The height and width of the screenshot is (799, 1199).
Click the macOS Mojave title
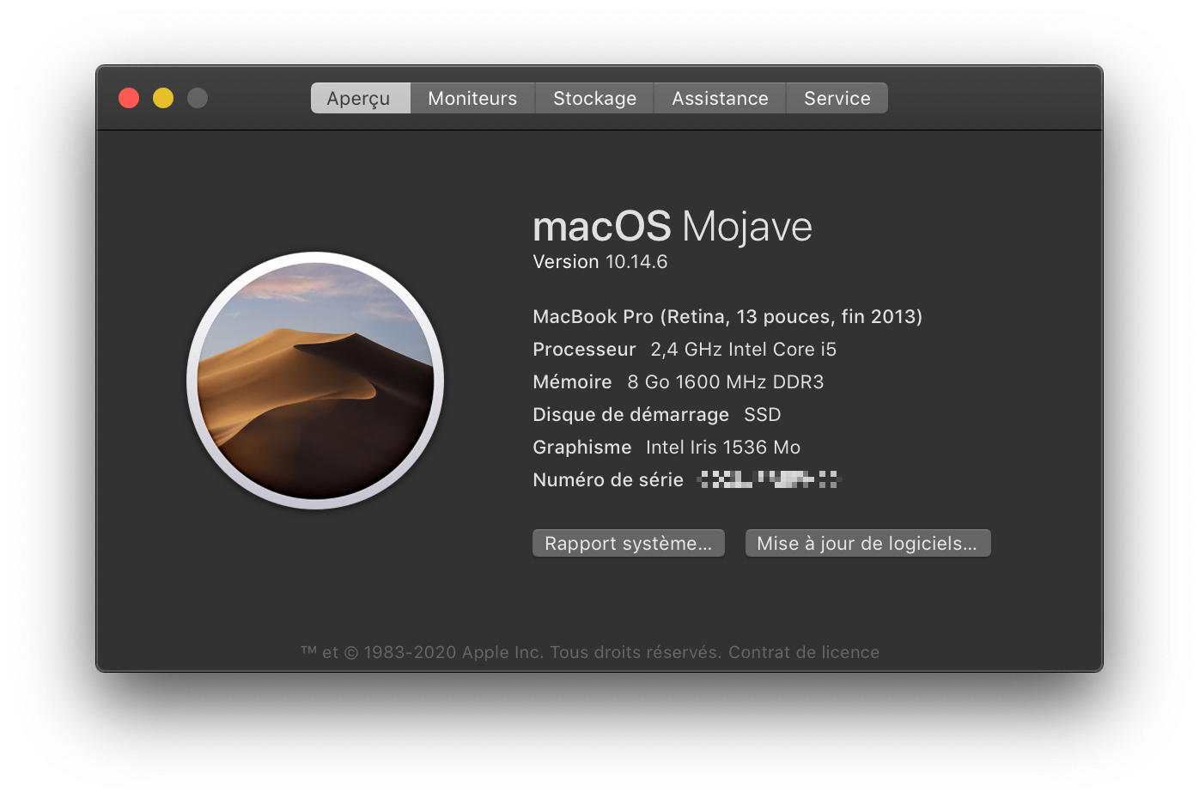tap(673, 227)
